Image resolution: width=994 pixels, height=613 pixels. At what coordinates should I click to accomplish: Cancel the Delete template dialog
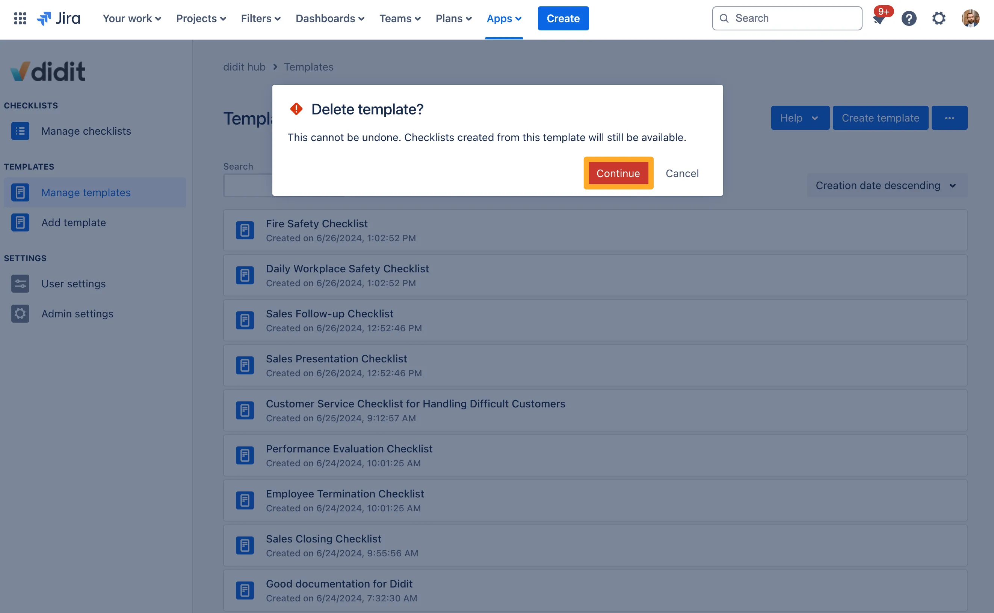[x=682, y=173]
